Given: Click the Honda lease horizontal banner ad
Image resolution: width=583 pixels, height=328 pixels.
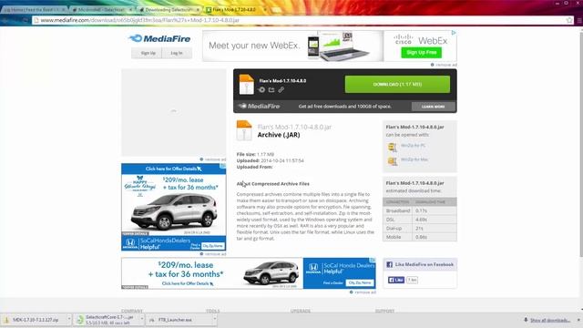Looking at the screenshot, I should click(249, 273).
